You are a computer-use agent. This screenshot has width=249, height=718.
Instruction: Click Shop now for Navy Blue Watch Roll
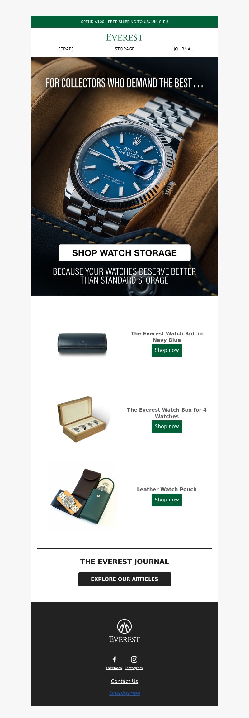point(167,350)
